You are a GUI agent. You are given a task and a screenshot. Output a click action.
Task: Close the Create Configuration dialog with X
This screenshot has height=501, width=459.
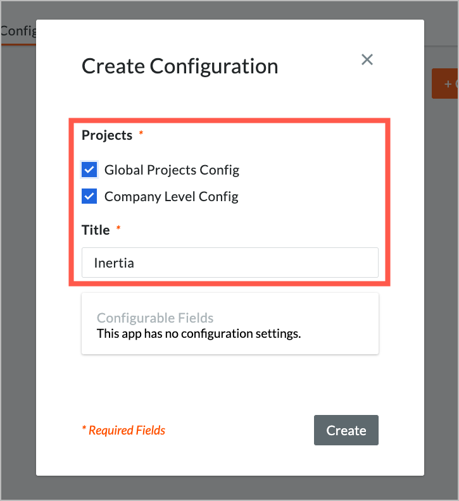[x=367, y=59]
